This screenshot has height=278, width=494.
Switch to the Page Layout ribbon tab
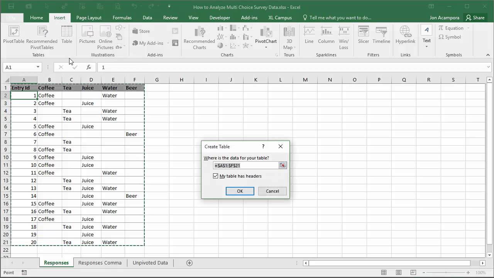(89, 18)
